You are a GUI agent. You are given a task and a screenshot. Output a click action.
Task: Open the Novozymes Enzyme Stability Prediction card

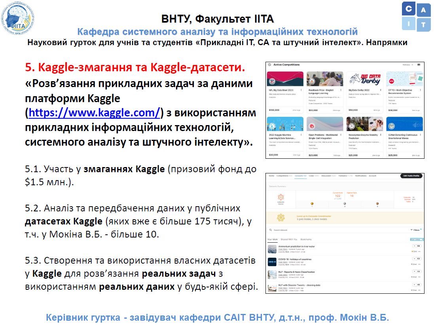365,137
